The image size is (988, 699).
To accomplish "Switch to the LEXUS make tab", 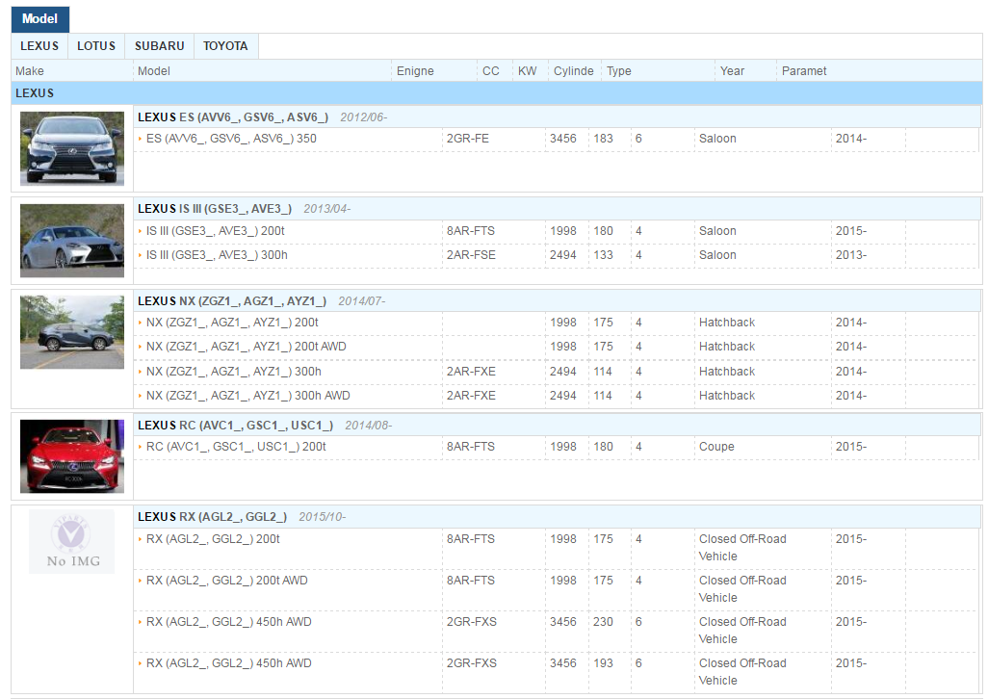I will [39, 46].
